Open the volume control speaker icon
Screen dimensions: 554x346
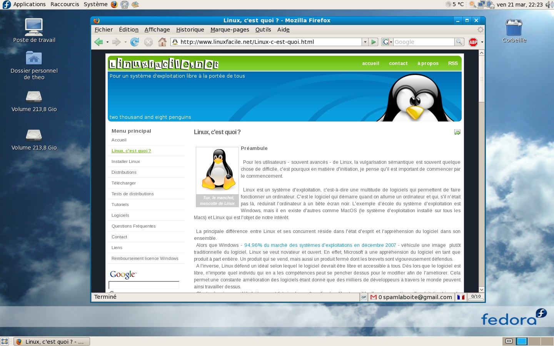tap(549, 5)
